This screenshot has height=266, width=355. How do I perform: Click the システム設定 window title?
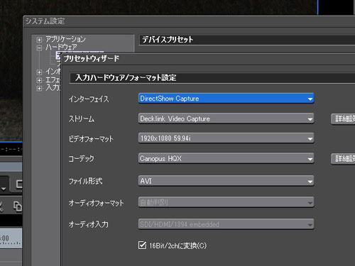coord(45,21)
